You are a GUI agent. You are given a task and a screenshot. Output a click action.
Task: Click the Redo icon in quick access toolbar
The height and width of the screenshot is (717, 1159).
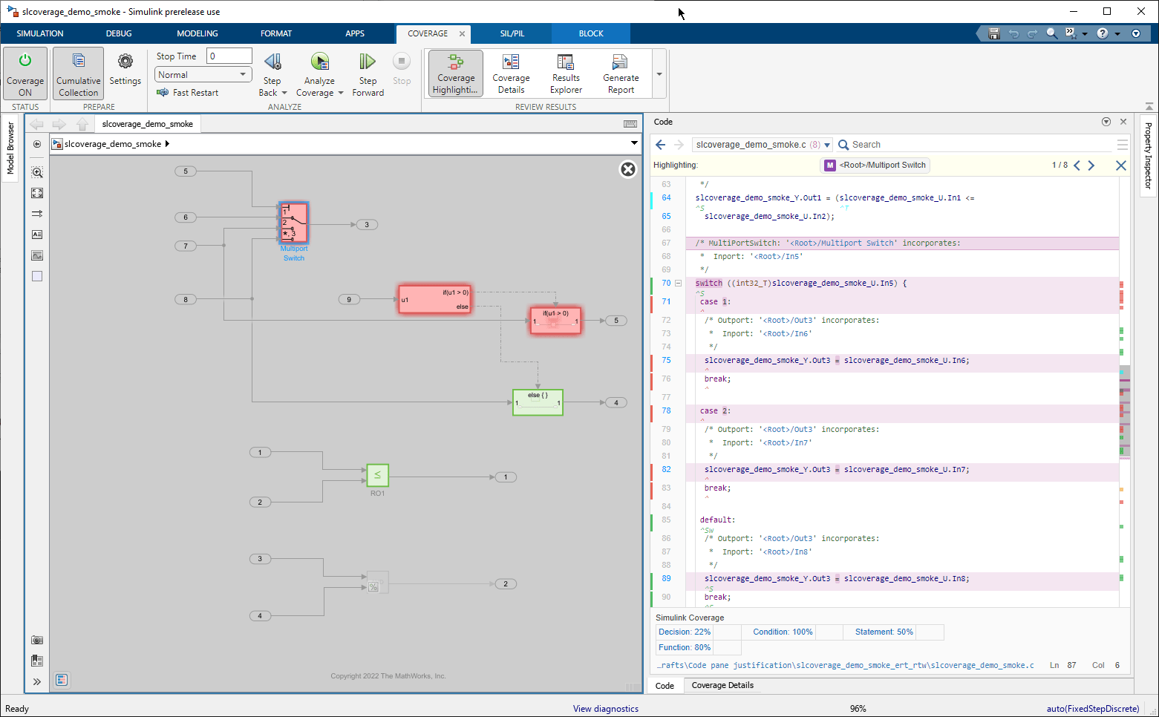1032,33
